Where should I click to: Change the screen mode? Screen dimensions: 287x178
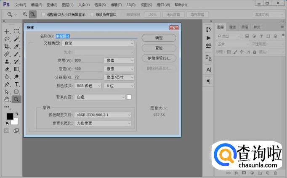point(16,131)
